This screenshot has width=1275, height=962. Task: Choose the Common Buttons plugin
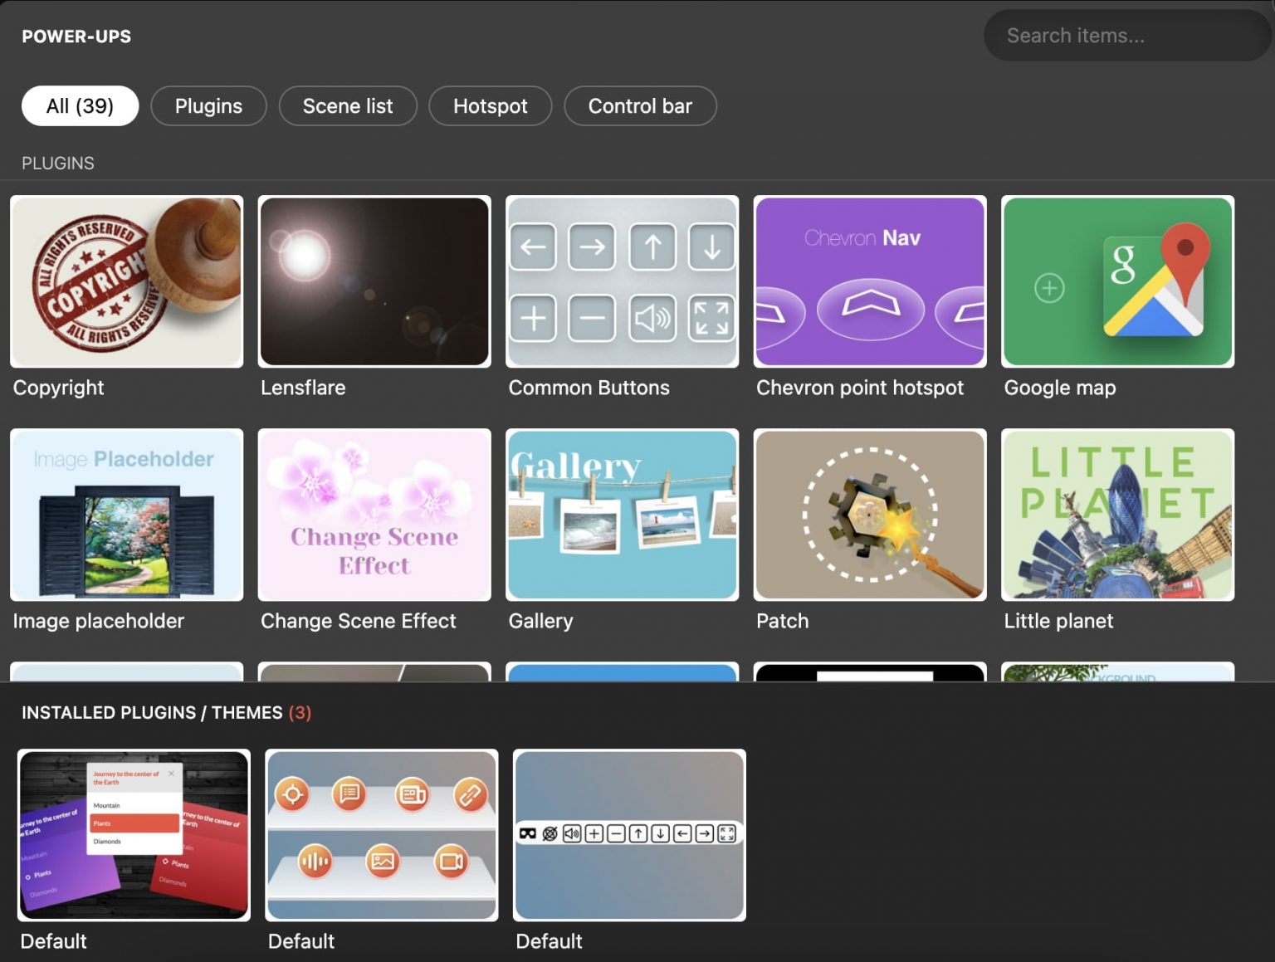(x=622, y=281)
